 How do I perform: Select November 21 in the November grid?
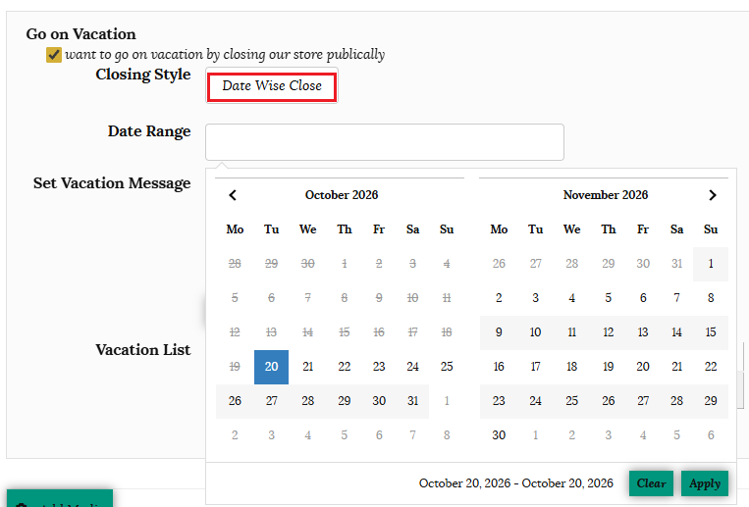(x=677, y=367)
